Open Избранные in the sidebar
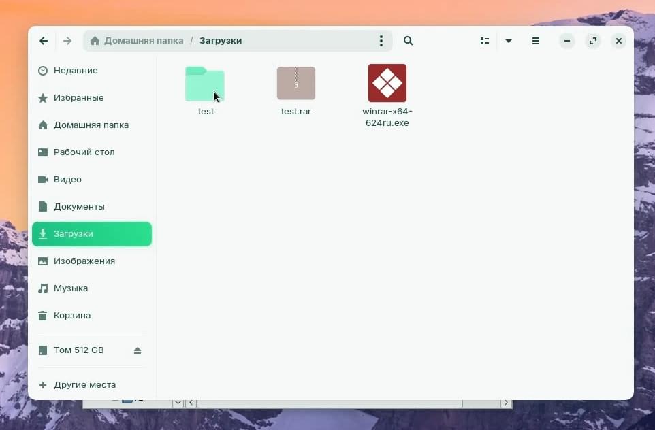 (x=92, y=98)
